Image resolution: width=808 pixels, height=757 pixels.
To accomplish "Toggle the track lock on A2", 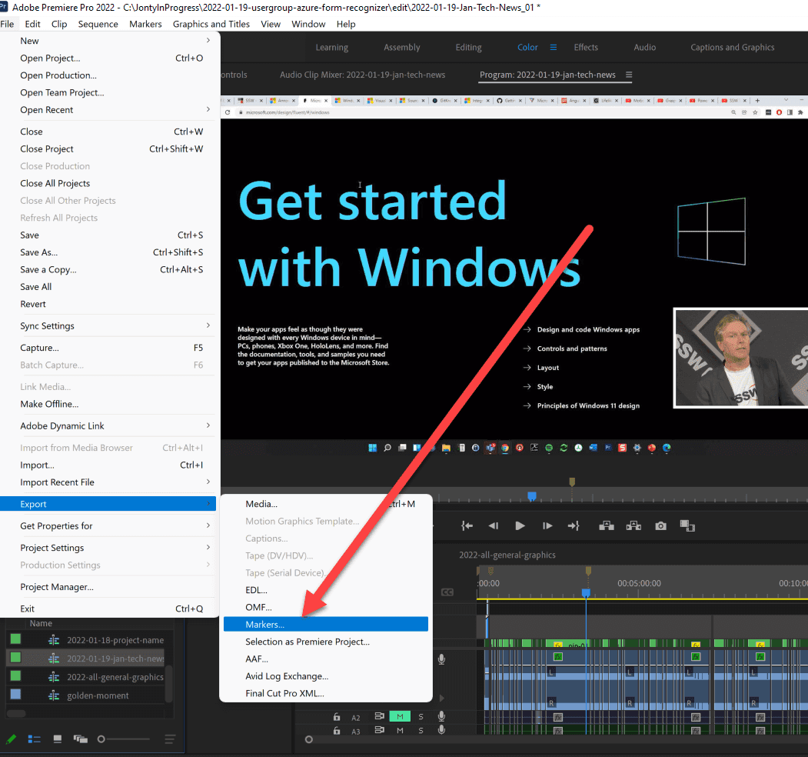I will (x=336, y=716).
